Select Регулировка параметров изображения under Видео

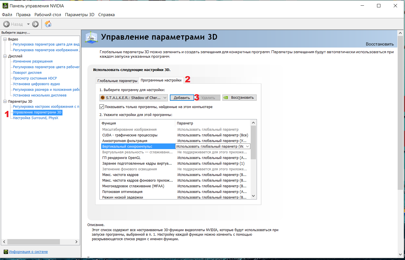click(x=46, y=50)
